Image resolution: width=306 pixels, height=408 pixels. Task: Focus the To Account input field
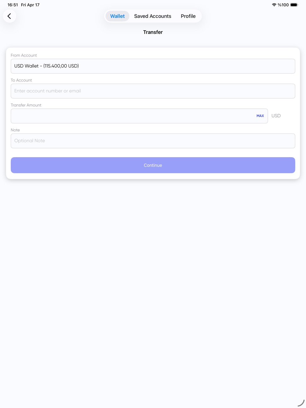[153, 91]
